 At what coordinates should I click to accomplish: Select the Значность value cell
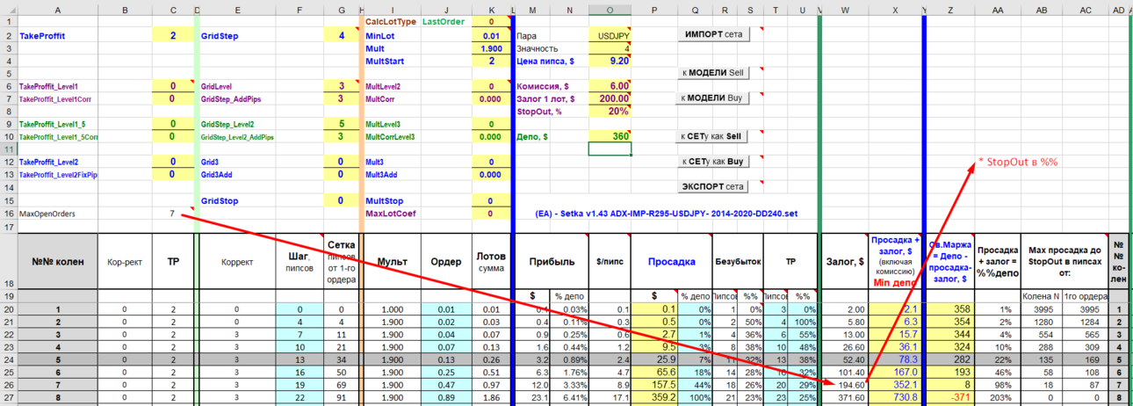pos(610,48)
